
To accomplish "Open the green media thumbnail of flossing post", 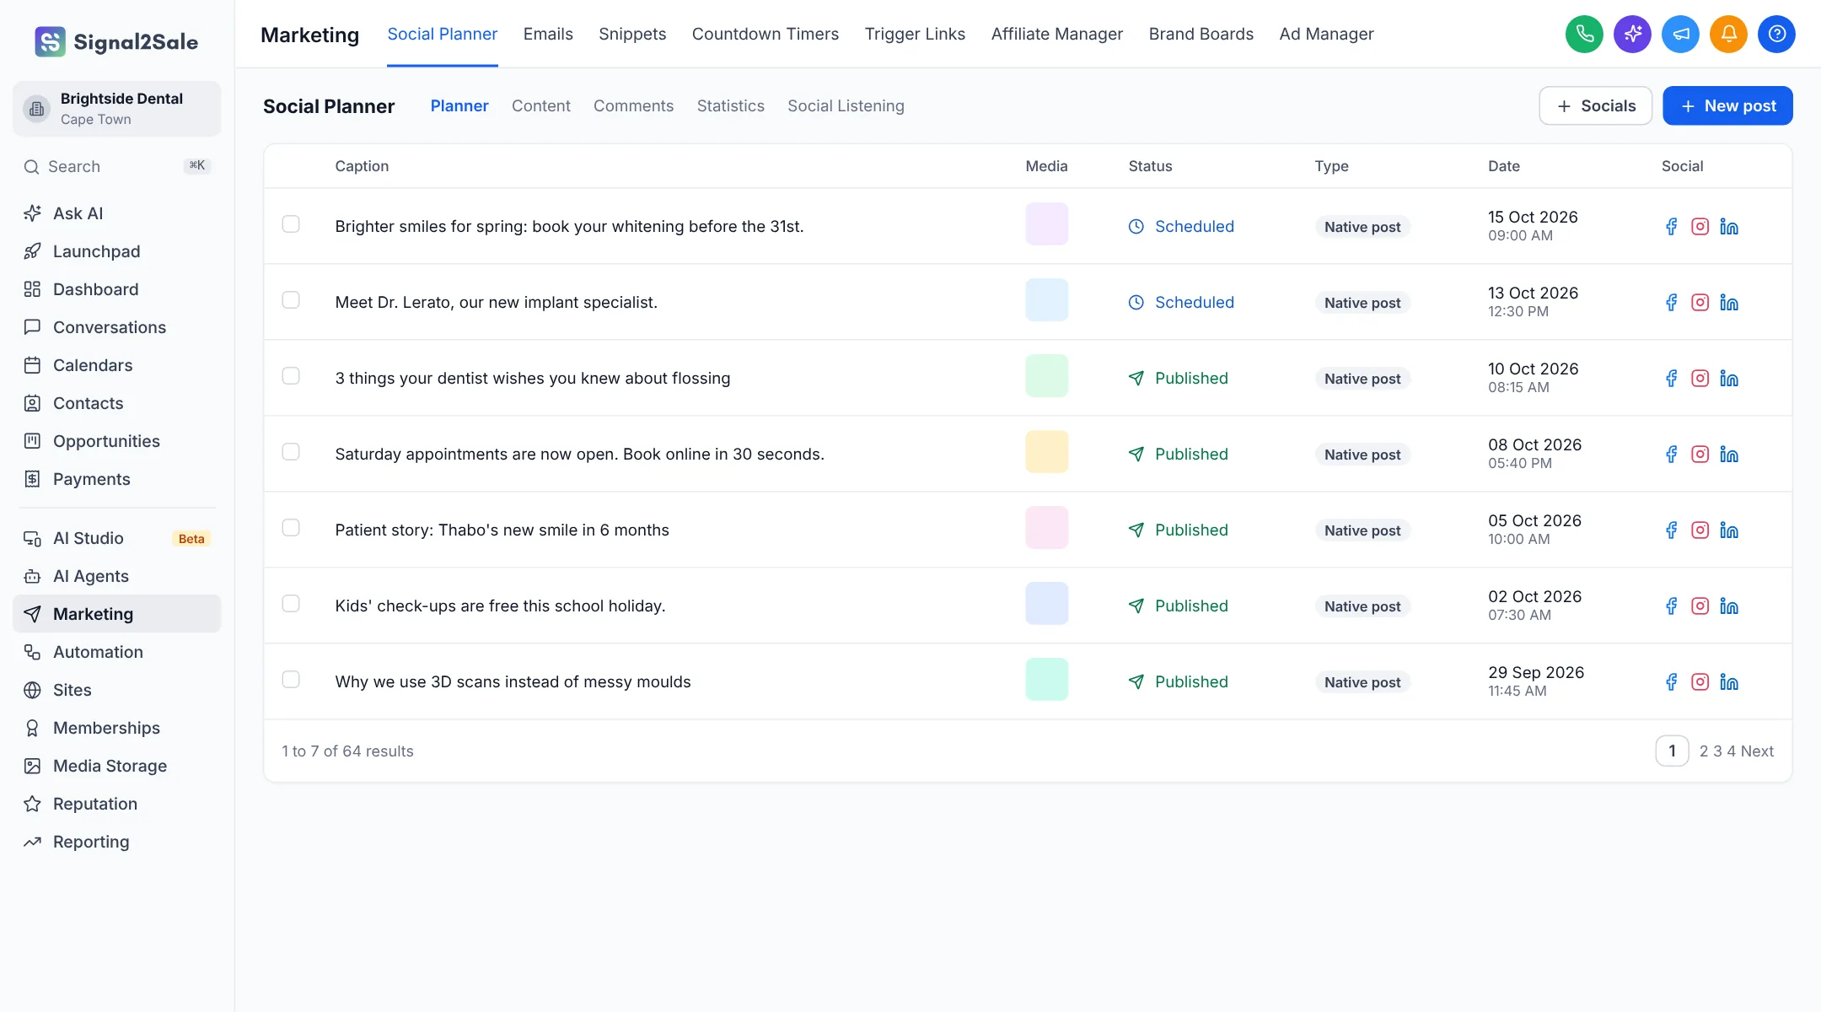I will pyautogui.click(x=1046, y=375).
